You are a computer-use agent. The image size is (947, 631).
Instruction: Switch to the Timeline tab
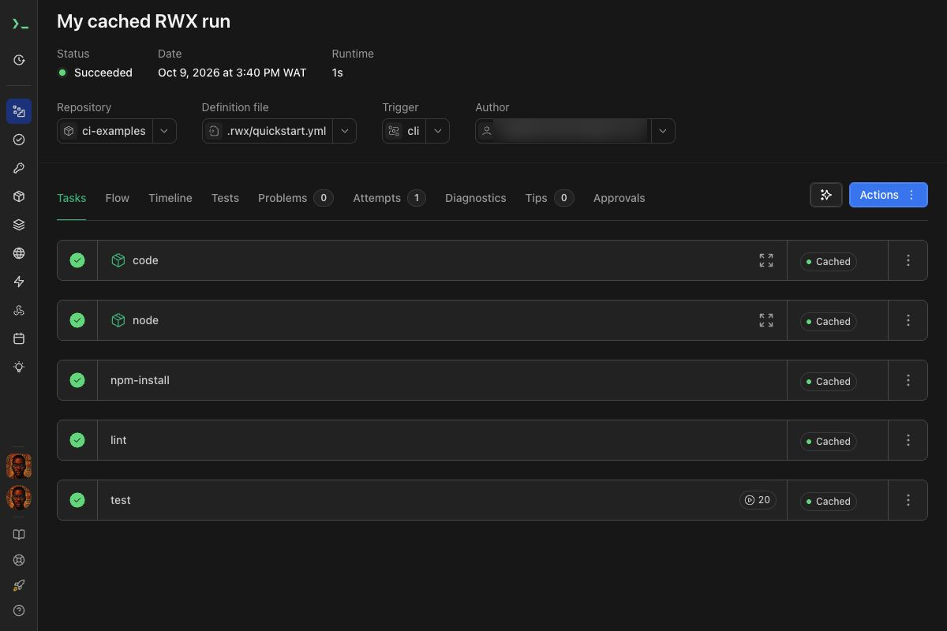click(170, 198)
